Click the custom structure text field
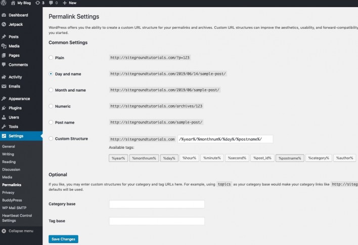This screenshot has width=358, height=245. pos(226,139)
